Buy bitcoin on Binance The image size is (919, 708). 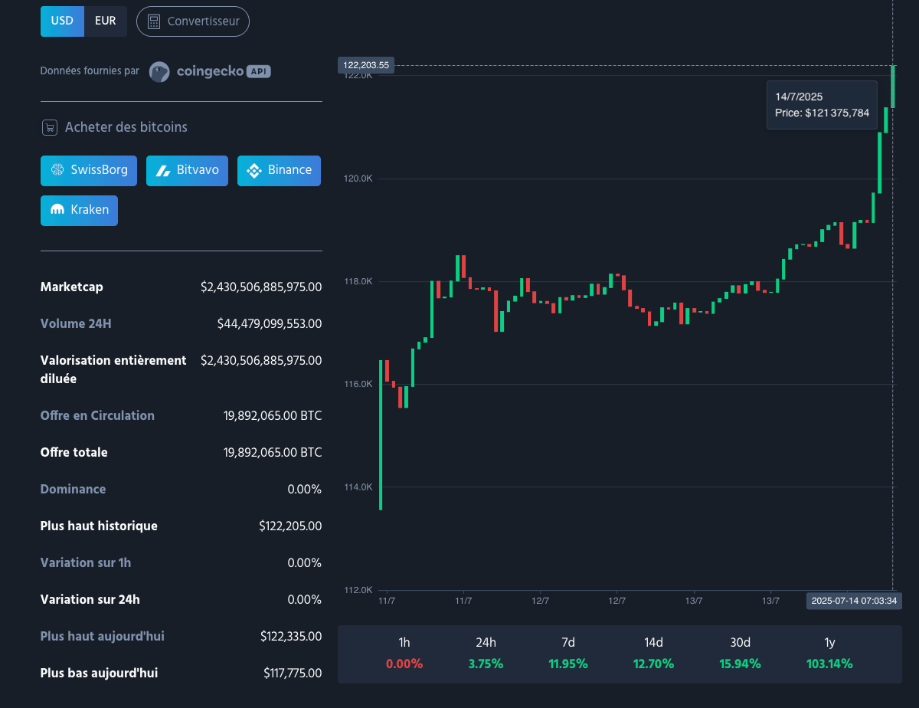tap(279, 170)
